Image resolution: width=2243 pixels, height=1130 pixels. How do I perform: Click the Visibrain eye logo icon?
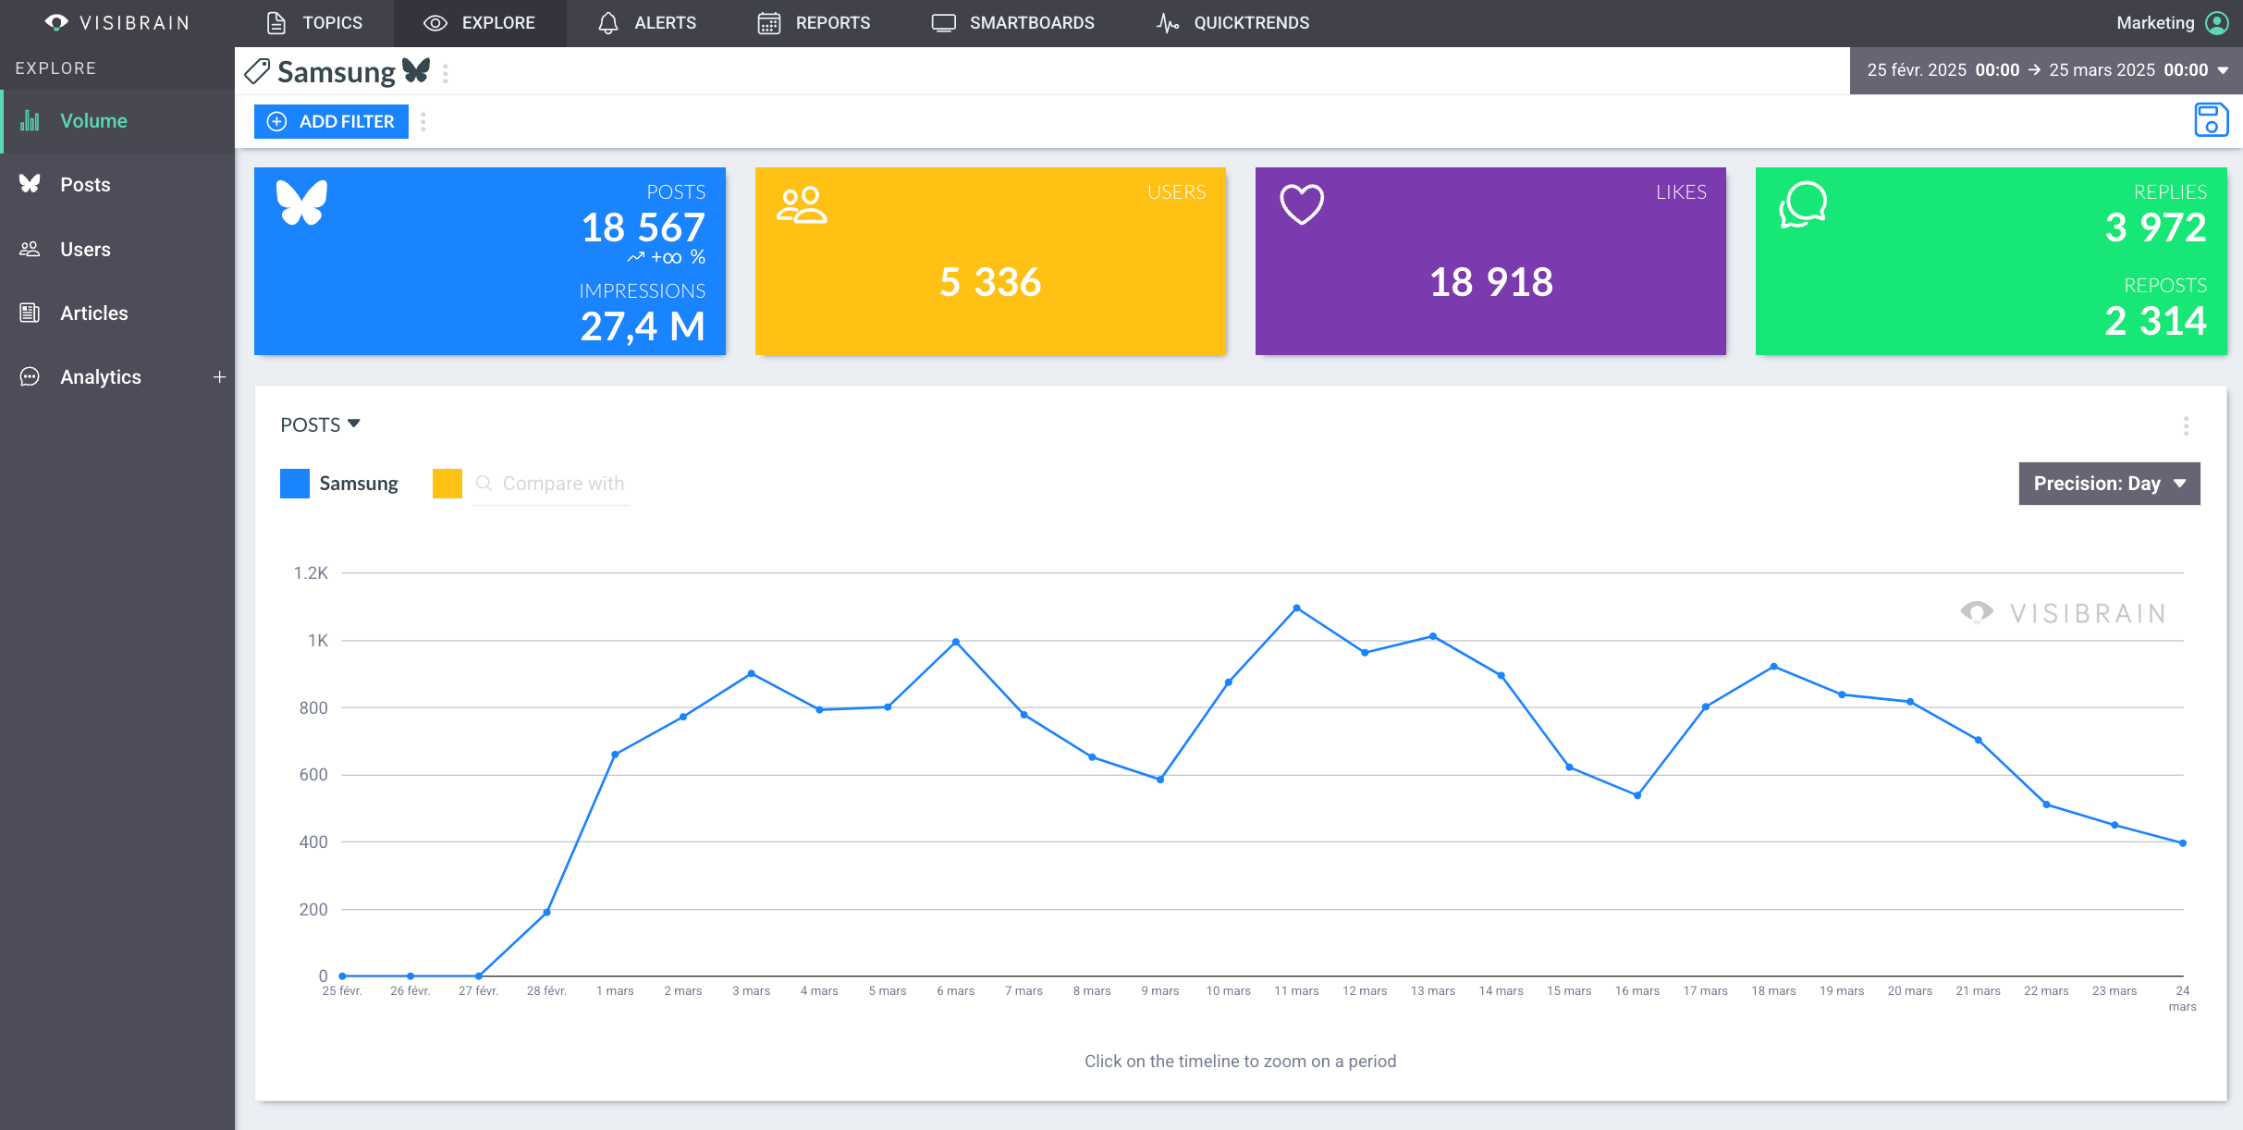click(56, 22)
